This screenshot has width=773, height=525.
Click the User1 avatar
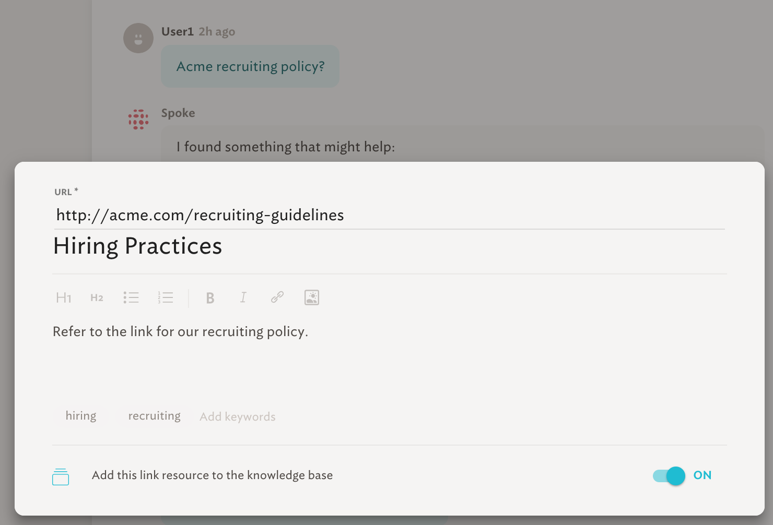(x=138, y=38)
